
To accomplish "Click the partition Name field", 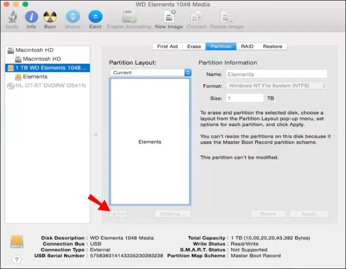I will [x=277, y=74].
